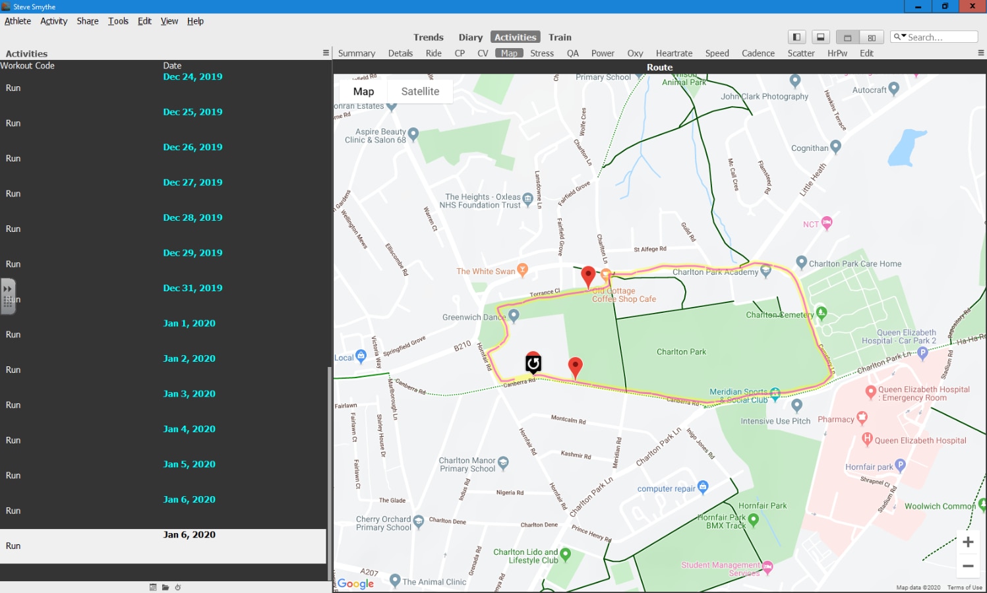Open the Activities panel hamburger menu
The image size is (987, 593).
pyautogui.click(x=326, y=53)
